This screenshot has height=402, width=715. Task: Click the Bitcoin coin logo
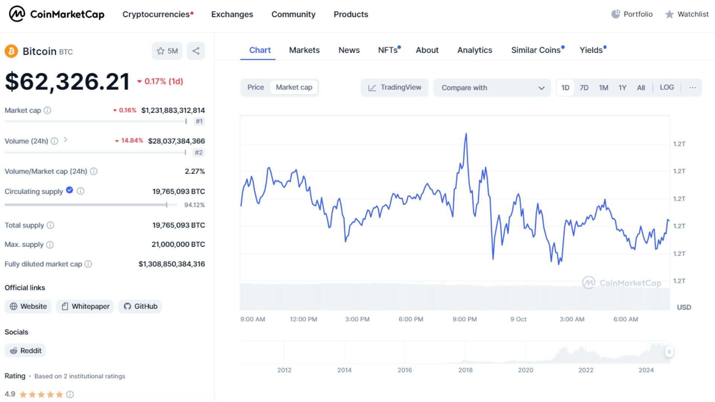click(x=11, y=51)
